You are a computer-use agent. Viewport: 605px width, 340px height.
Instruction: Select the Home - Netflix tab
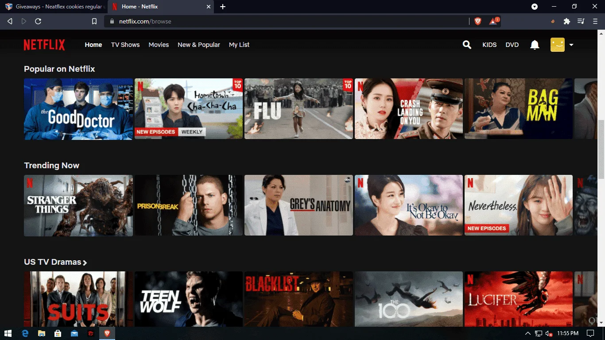[x=162, y=7]
